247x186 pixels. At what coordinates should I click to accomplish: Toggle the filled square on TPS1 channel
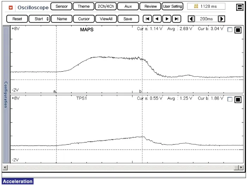coord(238,100)
